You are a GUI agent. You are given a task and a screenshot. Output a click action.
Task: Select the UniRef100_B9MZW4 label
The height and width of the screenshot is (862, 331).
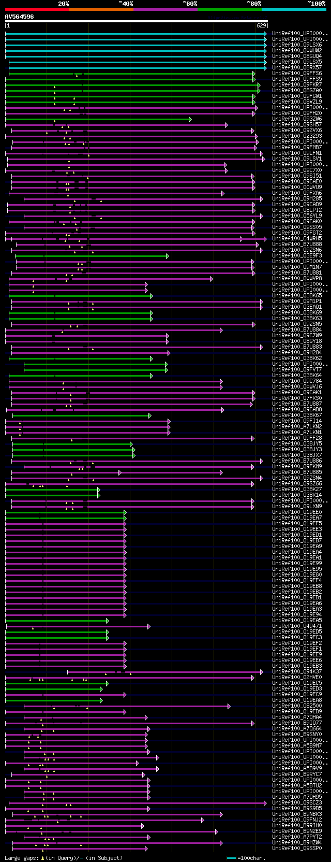(x=297, y=843)
